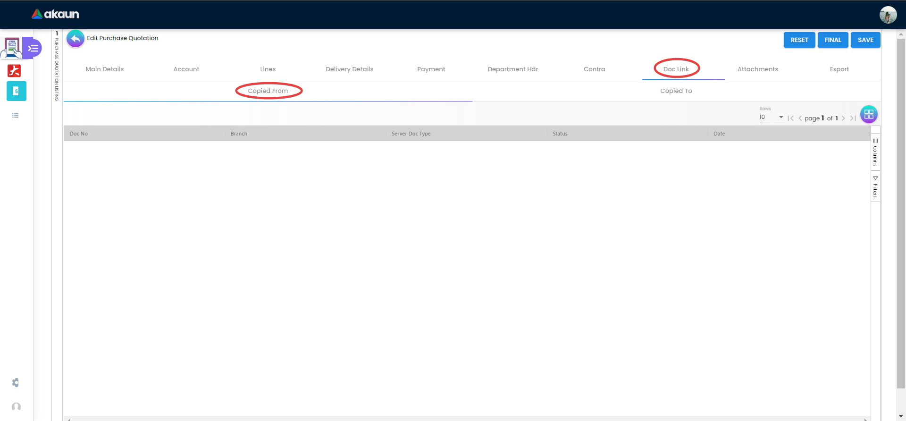This screenshot has width=906, height=421.
Task: Open the purchase quotation applet icon
Action: (12, 48)
